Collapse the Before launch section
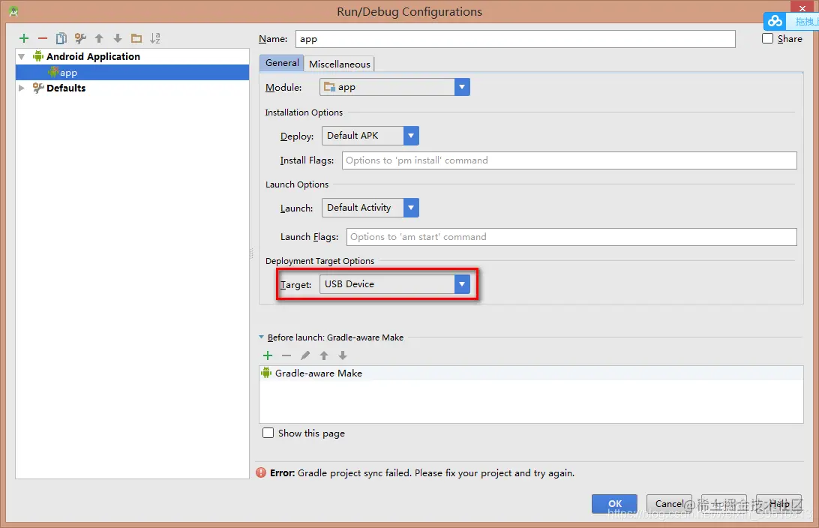 click(x=262, y=337)
